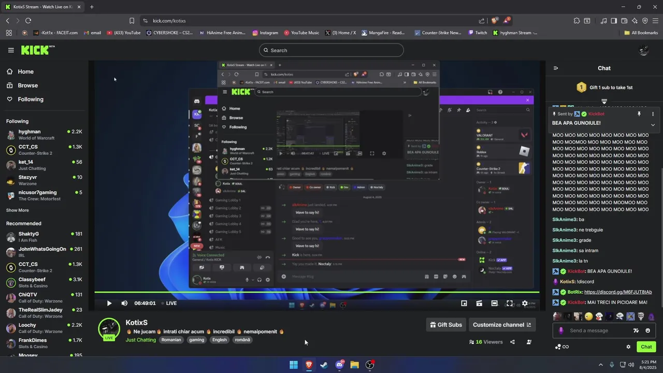Select the română tag
Viewport: 663px width, 373px height.
(242, 340)
